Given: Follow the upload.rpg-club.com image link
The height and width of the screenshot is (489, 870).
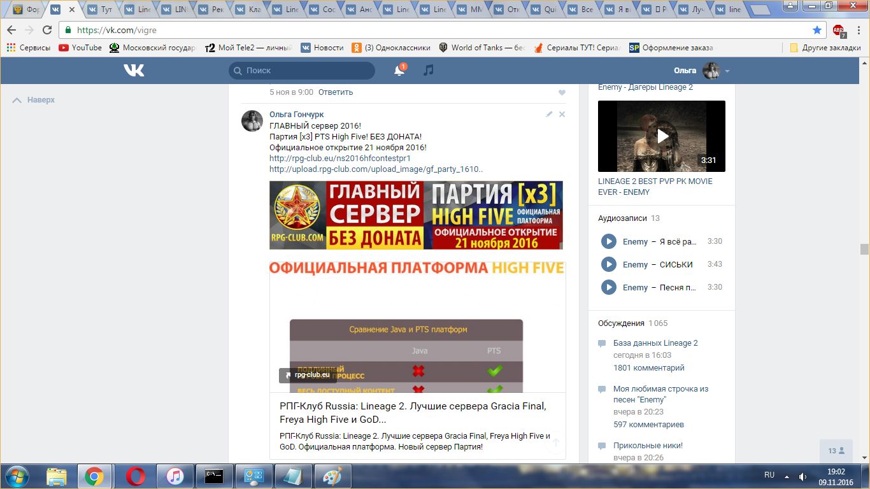Looking at the screenshot, I should 376,169.
